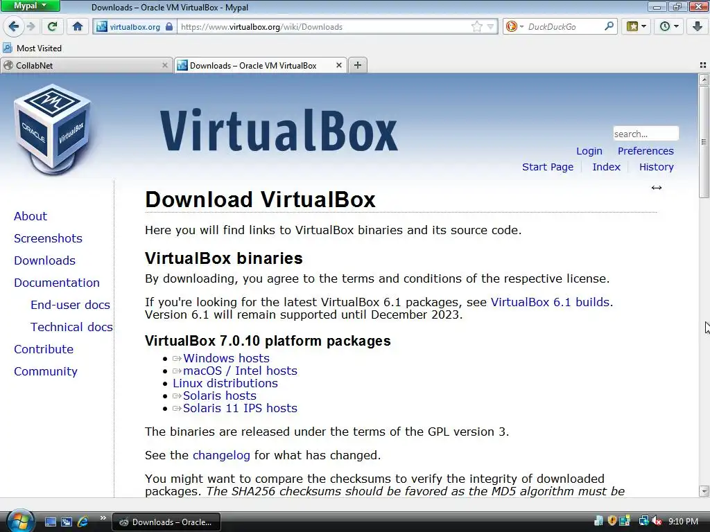Go to the Start Page link
This screenshot has height=532, width=710.
coord(548,167)
